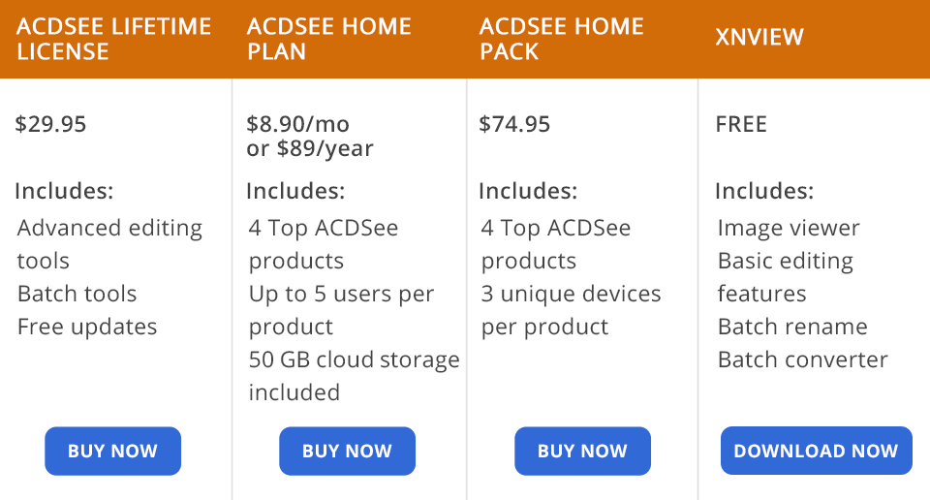Click the Advanced editing tools feature text
Screen dimensions: 930x500
(109, 244)
